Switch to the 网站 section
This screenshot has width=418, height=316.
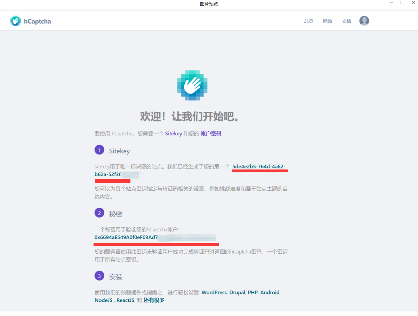pos(327,21)
